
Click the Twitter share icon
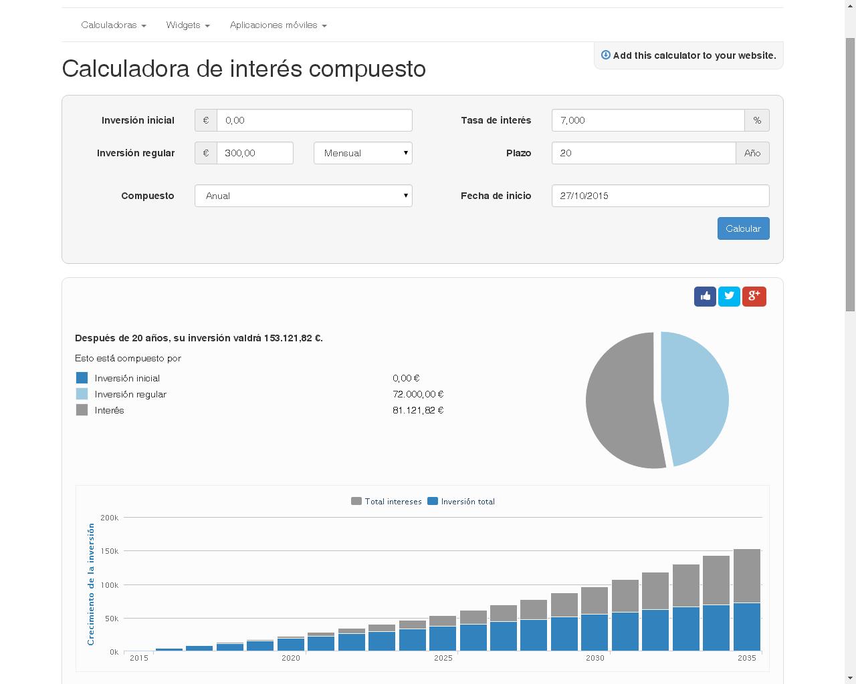pyautogui.click(x=729, y=296)
